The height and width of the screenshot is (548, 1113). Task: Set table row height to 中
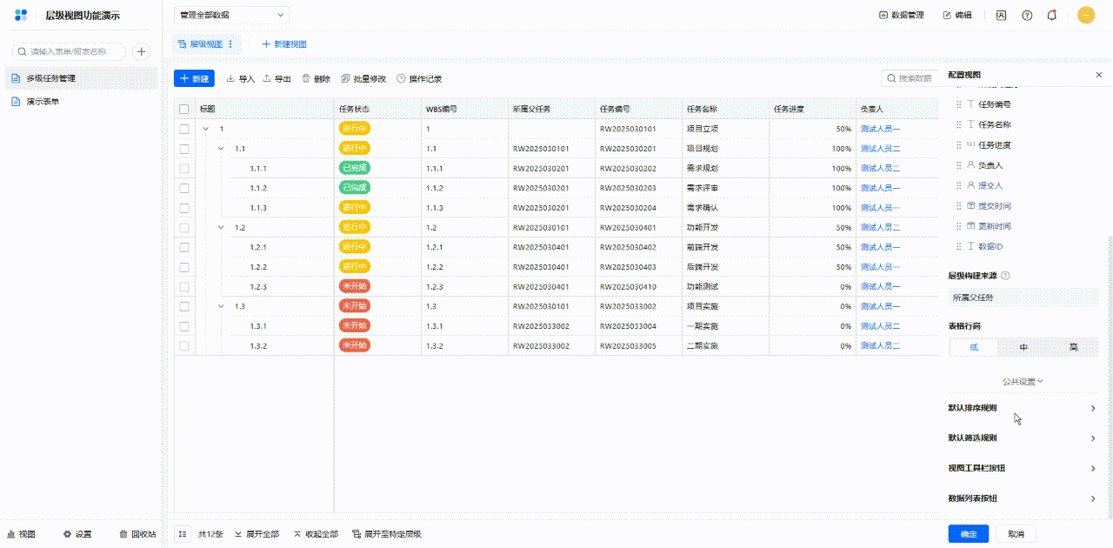point(1023,347)
